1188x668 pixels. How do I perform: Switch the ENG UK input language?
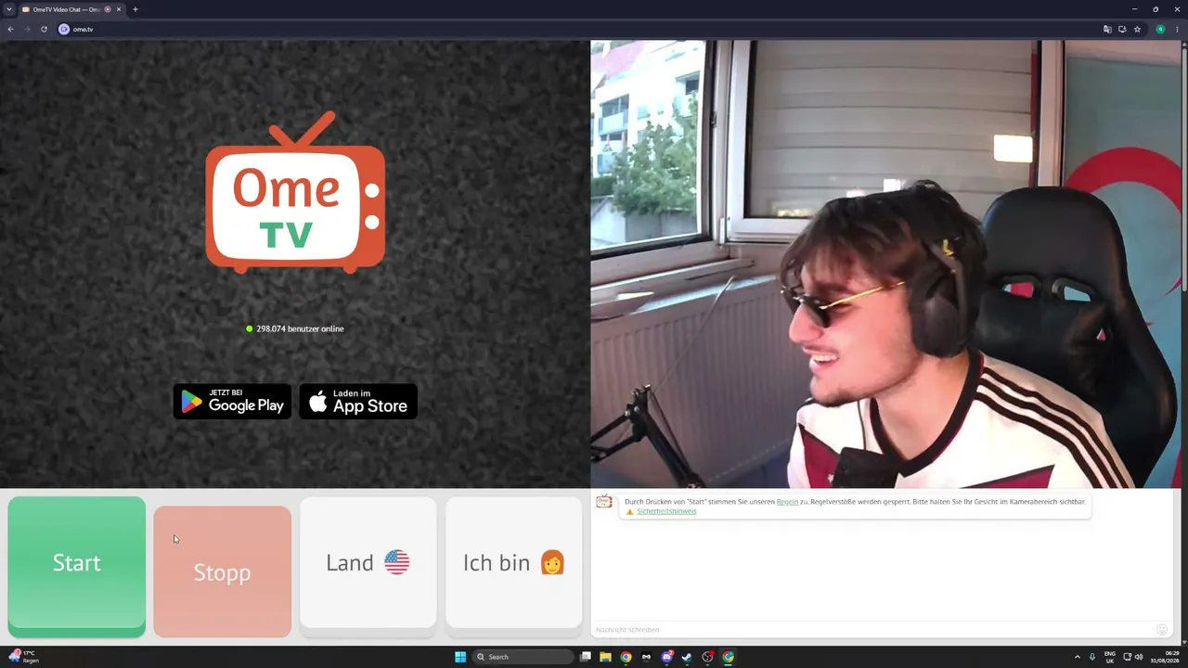[x=1110, y=657]
